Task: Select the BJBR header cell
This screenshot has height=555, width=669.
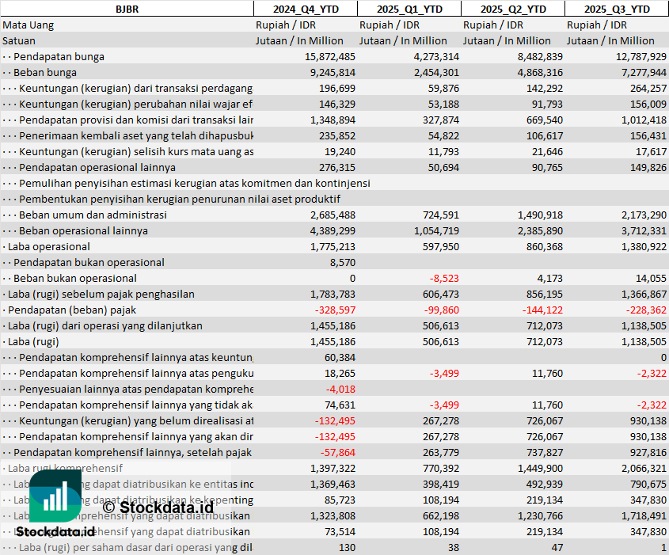Action: coord(127,9)
